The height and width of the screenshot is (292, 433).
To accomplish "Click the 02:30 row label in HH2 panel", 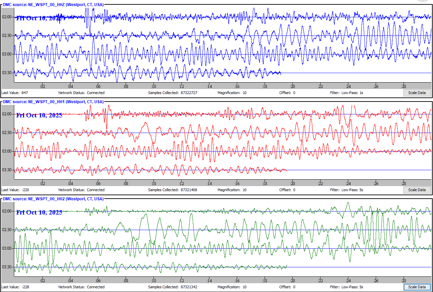I will pos(7,230).
